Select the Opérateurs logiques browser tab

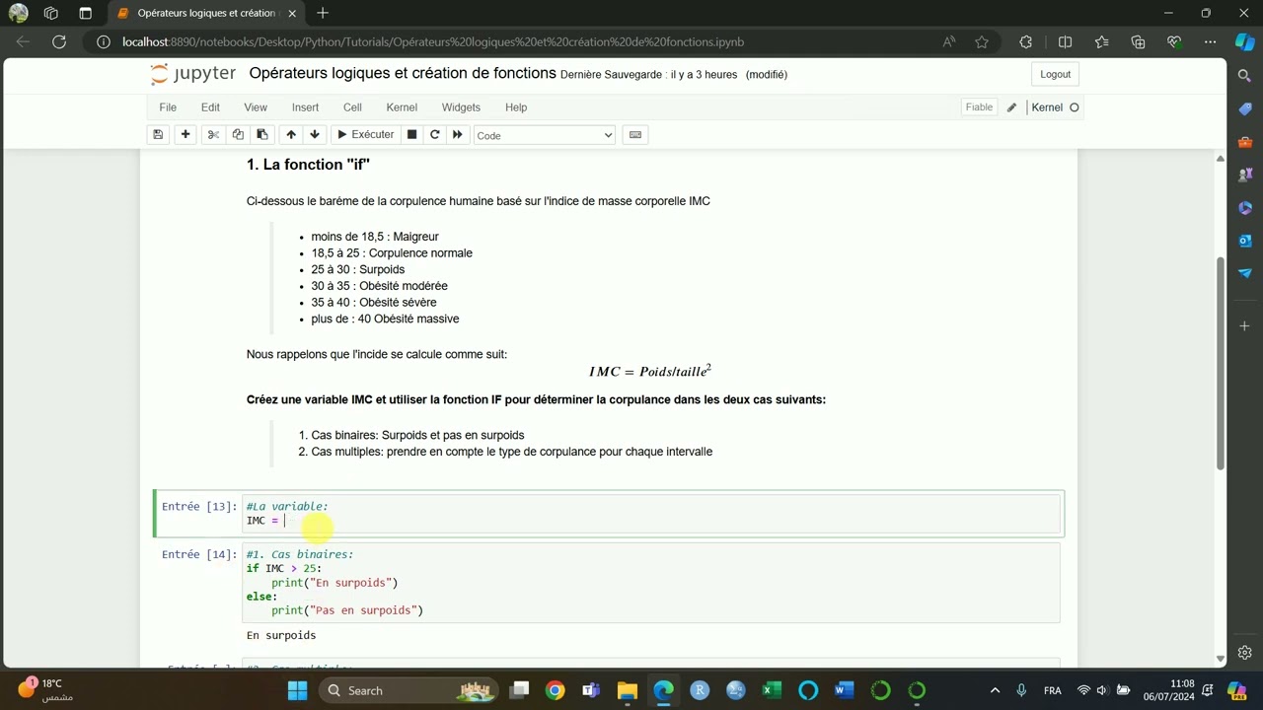(205, 13)
